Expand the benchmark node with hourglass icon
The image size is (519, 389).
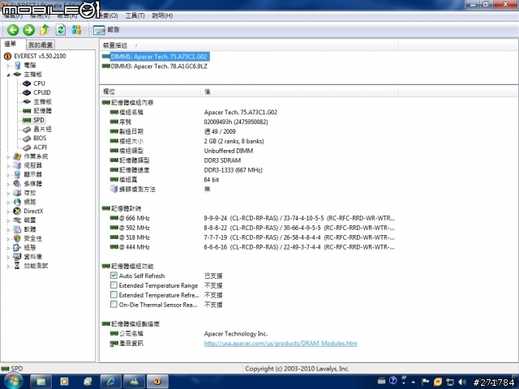point(8,266)
